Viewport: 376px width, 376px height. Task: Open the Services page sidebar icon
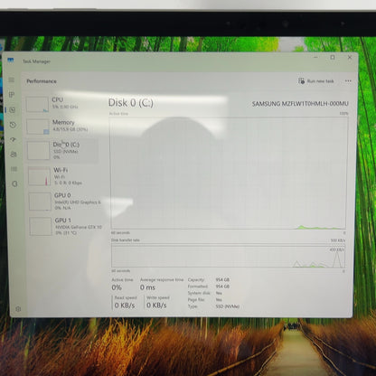click(x=14, y=183)
